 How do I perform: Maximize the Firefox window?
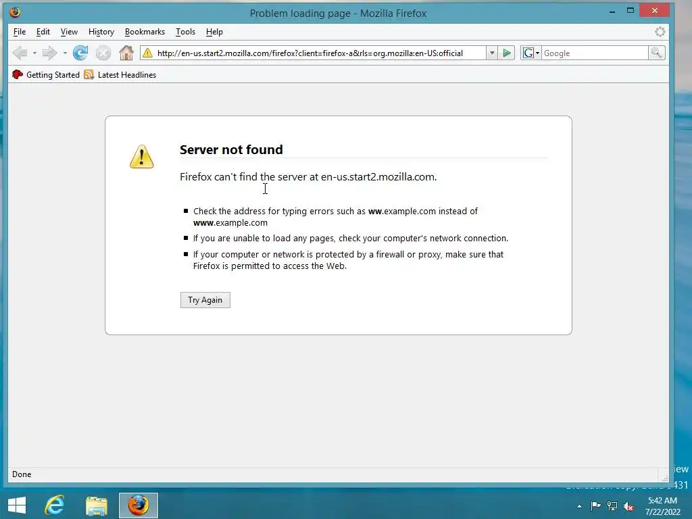(x=631, y=11)
